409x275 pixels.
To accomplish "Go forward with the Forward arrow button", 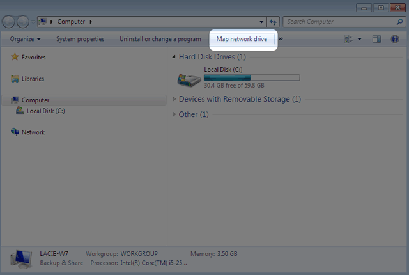I will pos(23,22).
